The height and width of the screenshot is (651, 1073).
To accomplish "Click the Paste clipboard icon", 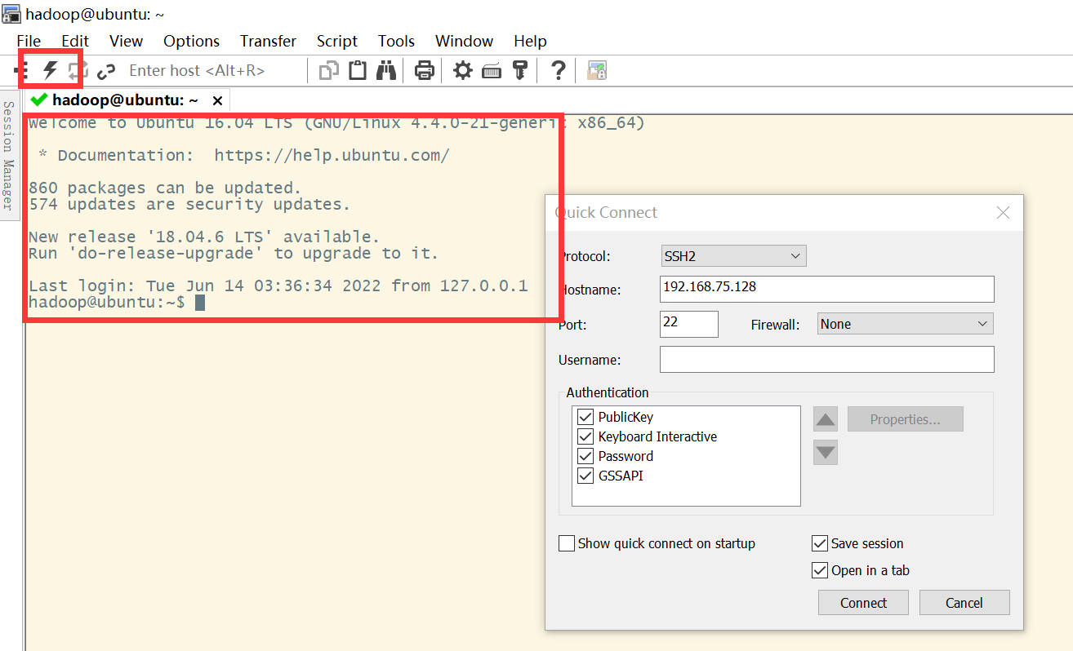I will pos(358,71).
